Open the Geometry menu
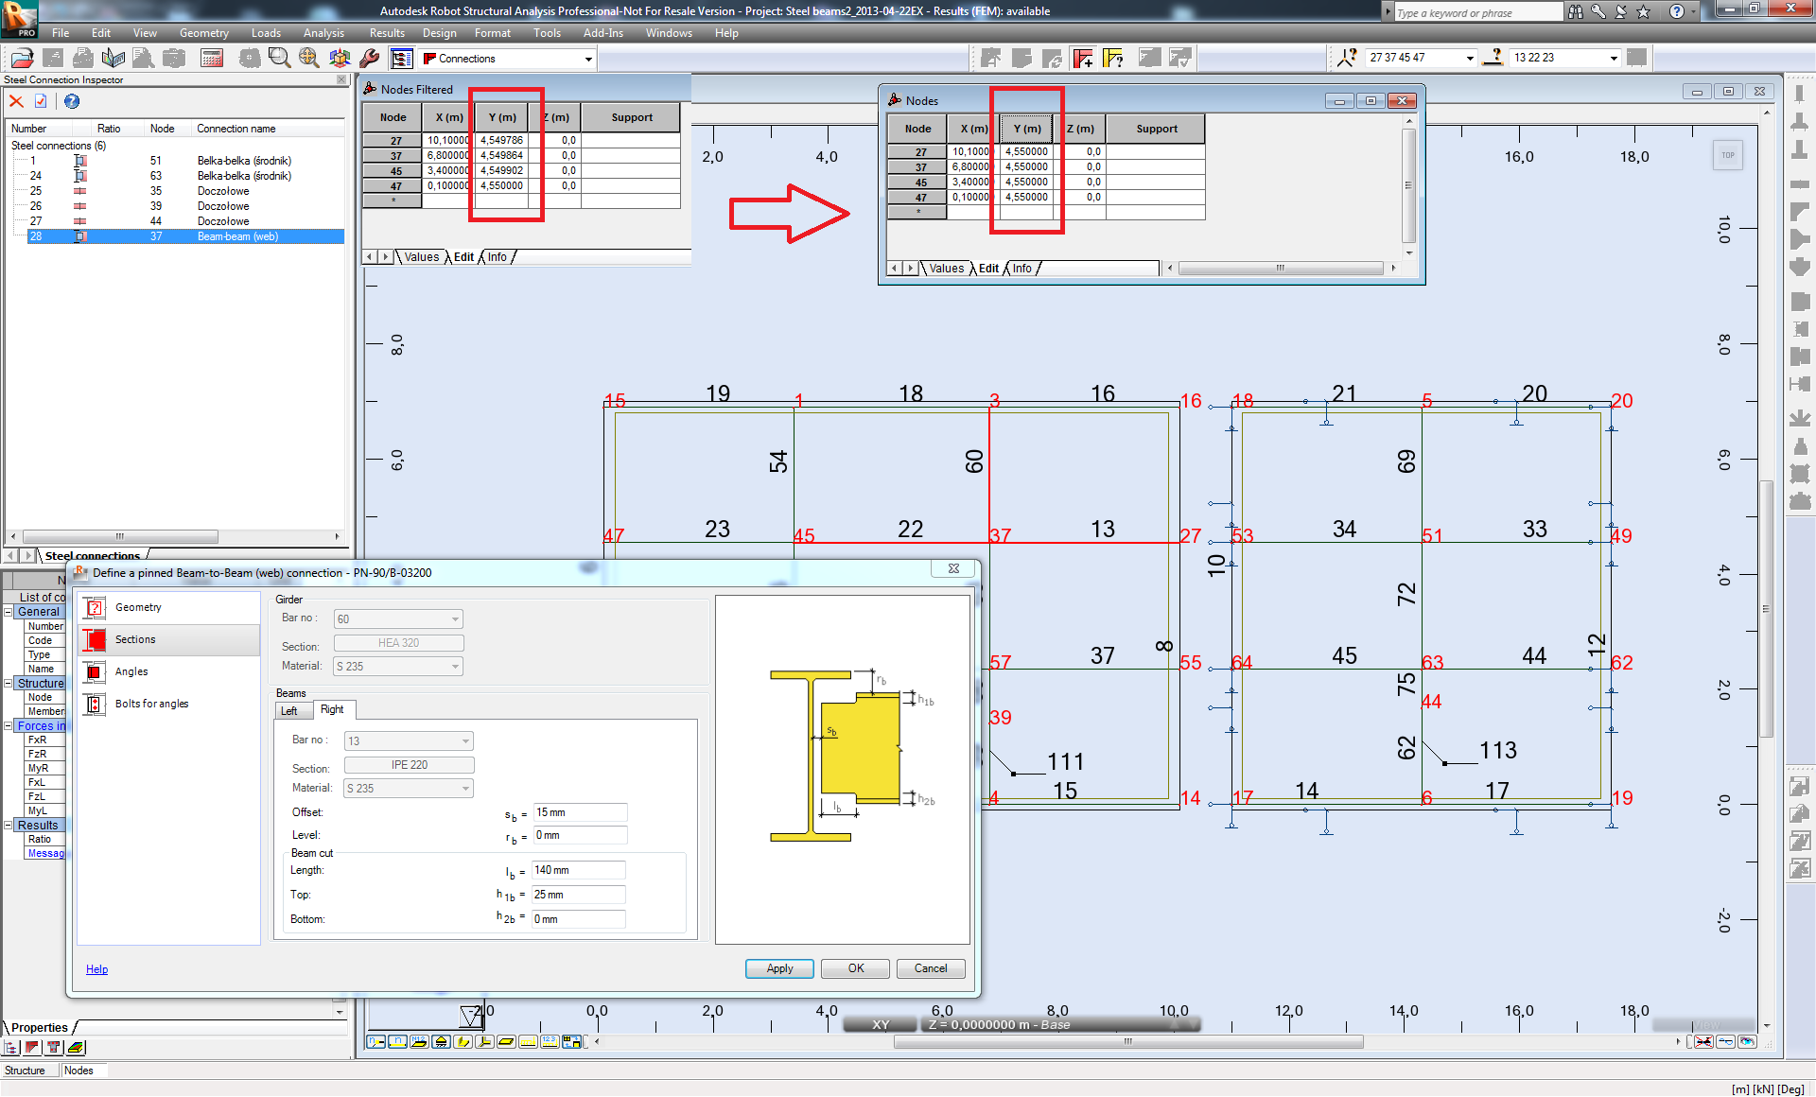 (x=203, y=32)
